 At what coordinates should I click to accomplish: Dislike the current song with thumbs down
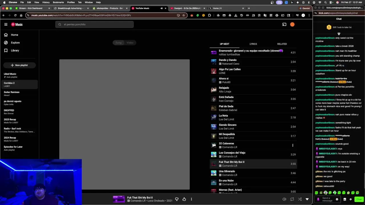(x=177, y=199)
